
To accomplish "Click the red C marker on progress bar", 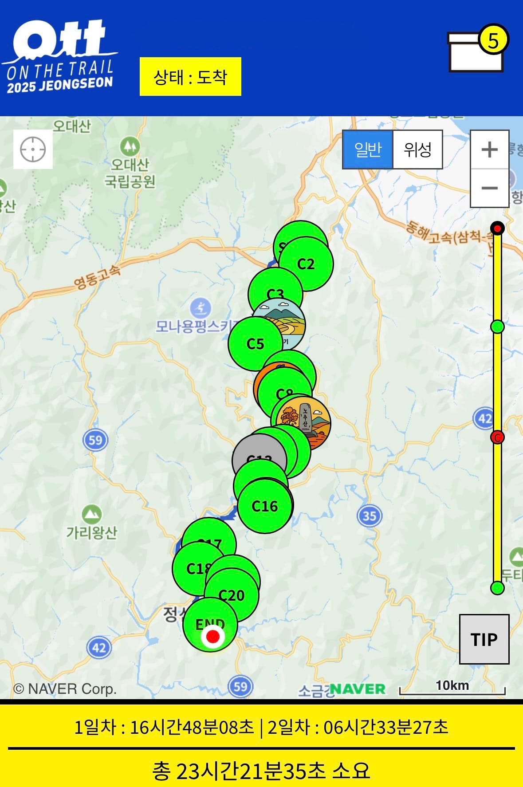I will [497, 437].
